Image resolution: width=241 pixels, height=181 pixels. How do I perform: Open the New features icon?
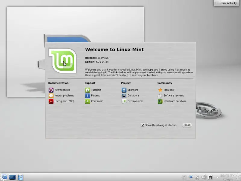[51, 90]
